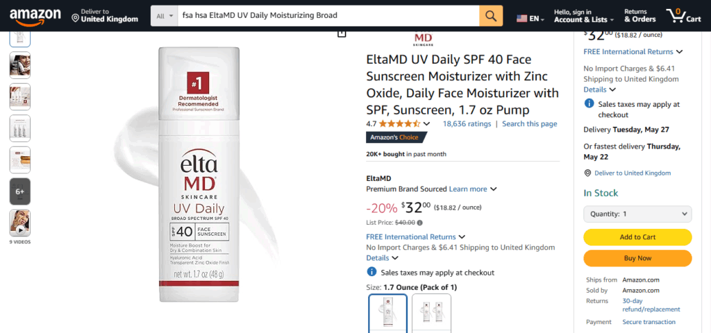The height and width of the screenshot is (333, 711).
Task: Click the 6+ more images thumbnail
Action: pos(20,191)
